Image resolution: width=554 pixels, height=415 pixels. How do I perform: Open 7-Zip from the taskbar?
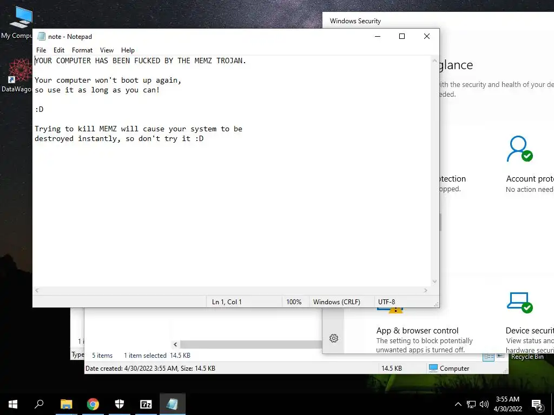(x=146, y=404)
